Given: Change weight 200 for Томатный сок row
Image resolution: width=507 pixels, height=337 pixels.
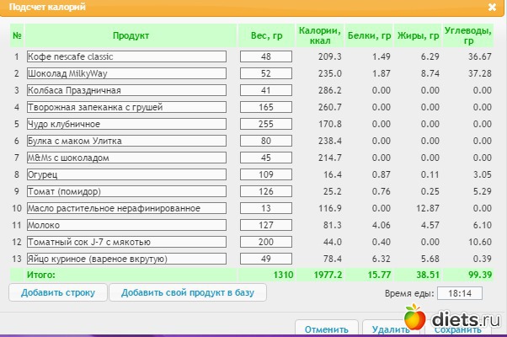Looking at the screenshot, I should 266,242.
